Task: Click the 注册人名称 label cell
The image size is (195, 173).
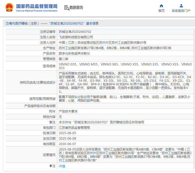Action: pos(31,37)
